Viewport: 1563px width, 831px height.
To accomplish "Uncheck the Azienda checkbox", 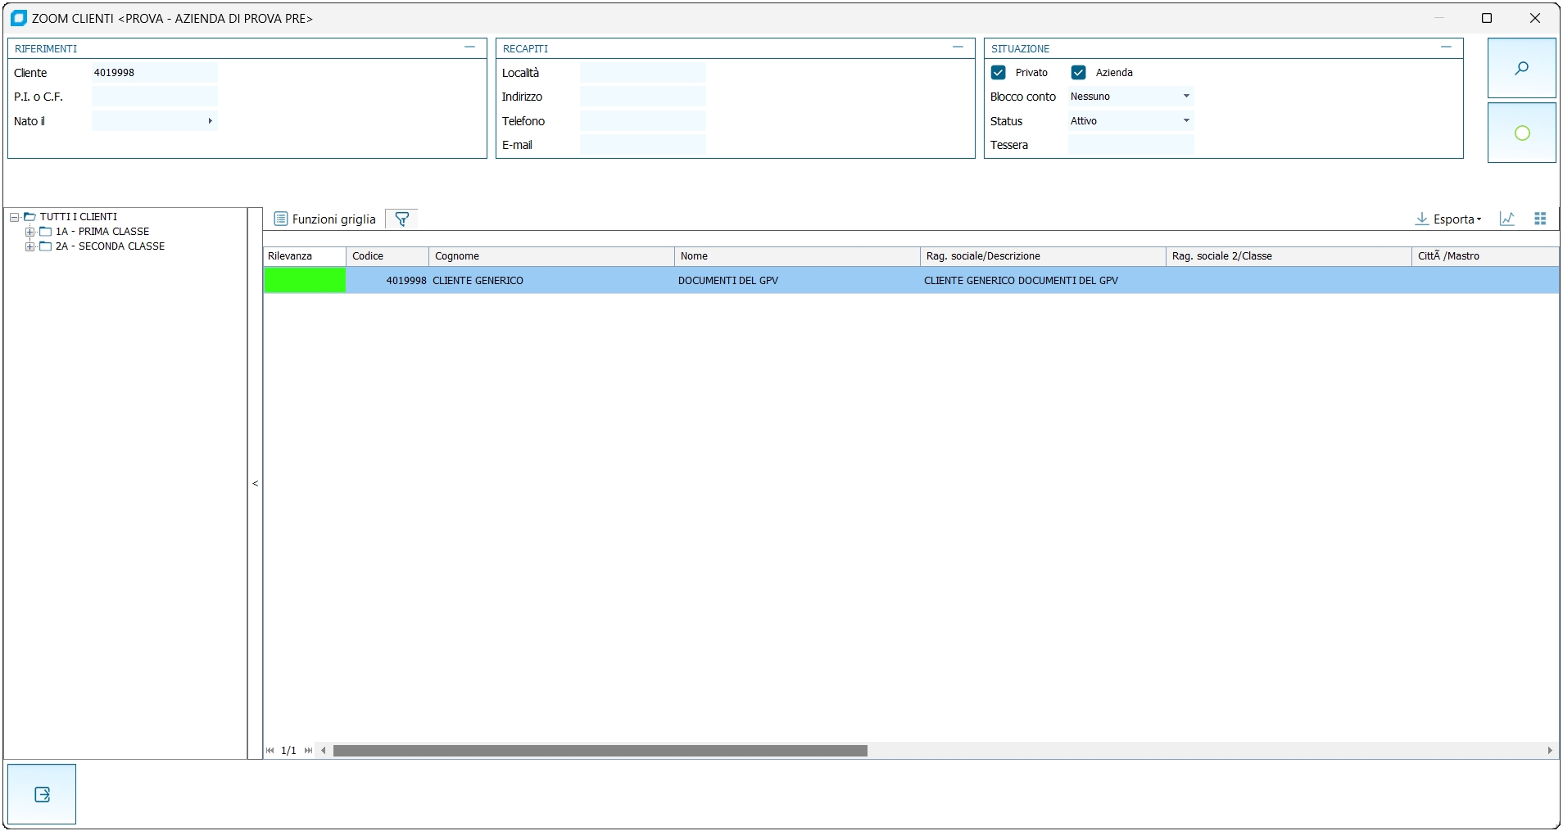I will pyautogui.click(x=1078, y=73).
